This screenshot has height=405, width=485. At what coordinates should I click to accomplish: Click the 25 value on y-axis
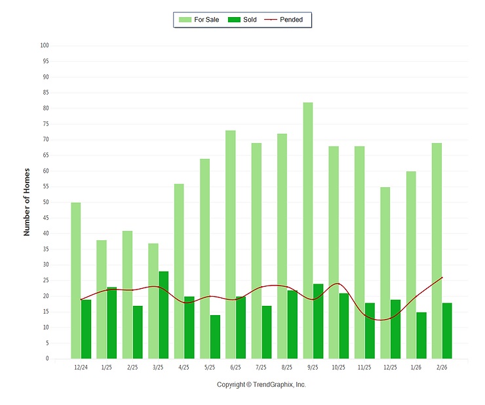pos(46,280)
